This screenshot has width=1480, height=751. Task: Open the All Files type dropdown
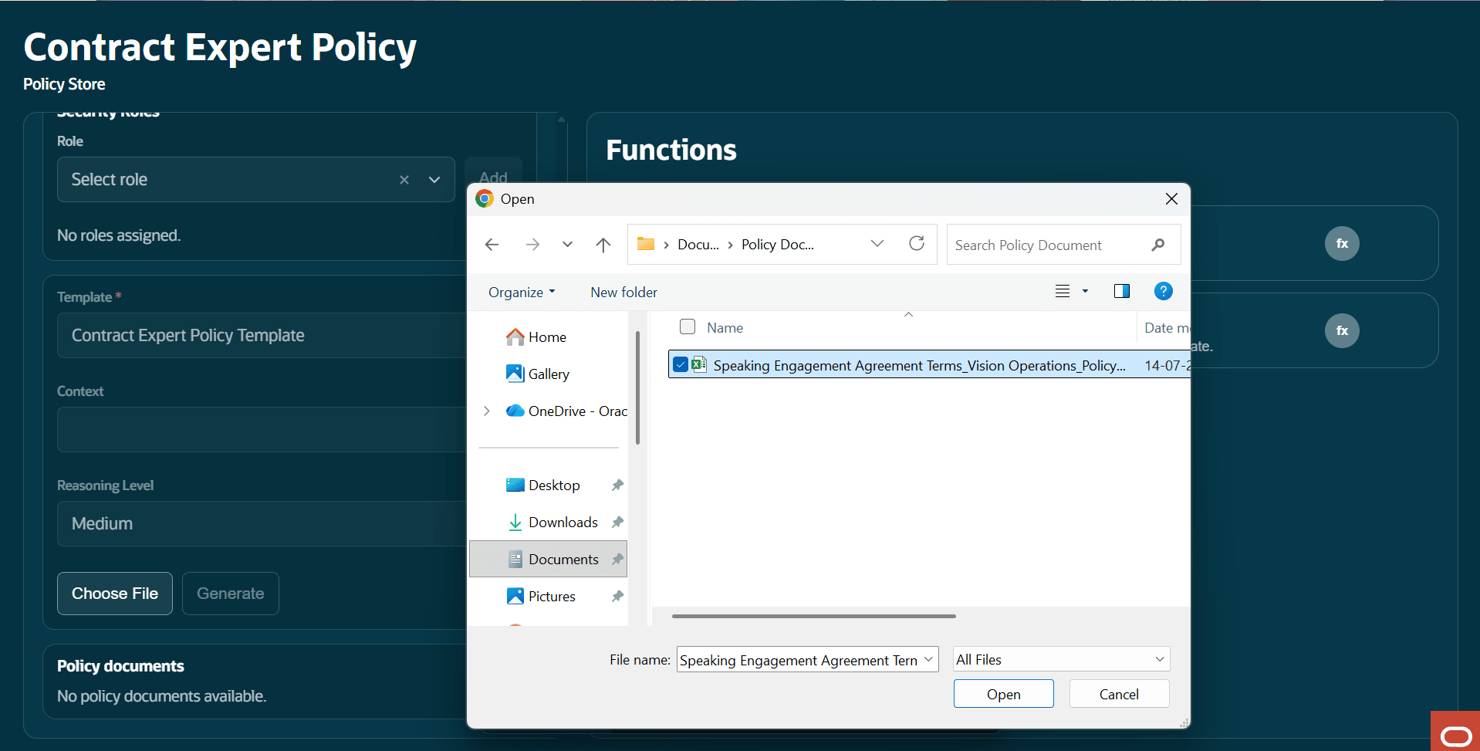[1062, 659]
